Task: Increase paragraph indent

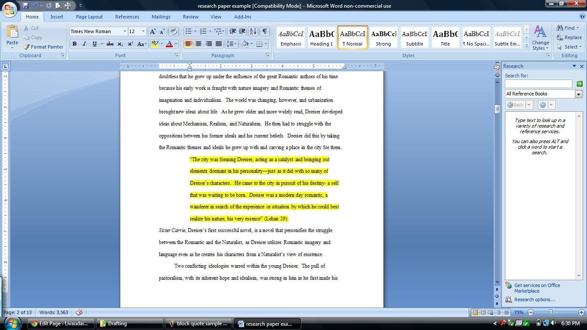Action: point(242,31)
